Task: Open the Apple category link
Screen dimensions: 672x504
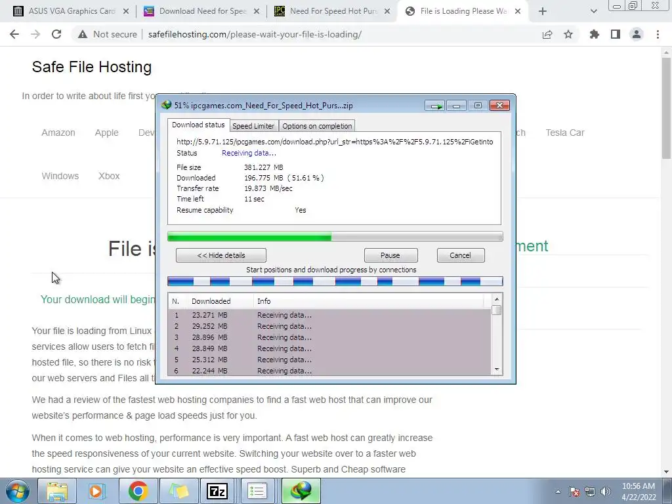Action: point(107,133)
